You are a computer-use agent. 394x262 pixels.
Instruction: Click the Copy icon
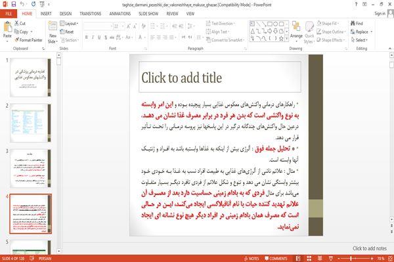point(16,32)
